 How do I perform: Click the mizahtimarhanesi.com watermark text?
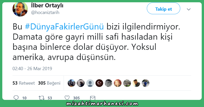102,103
